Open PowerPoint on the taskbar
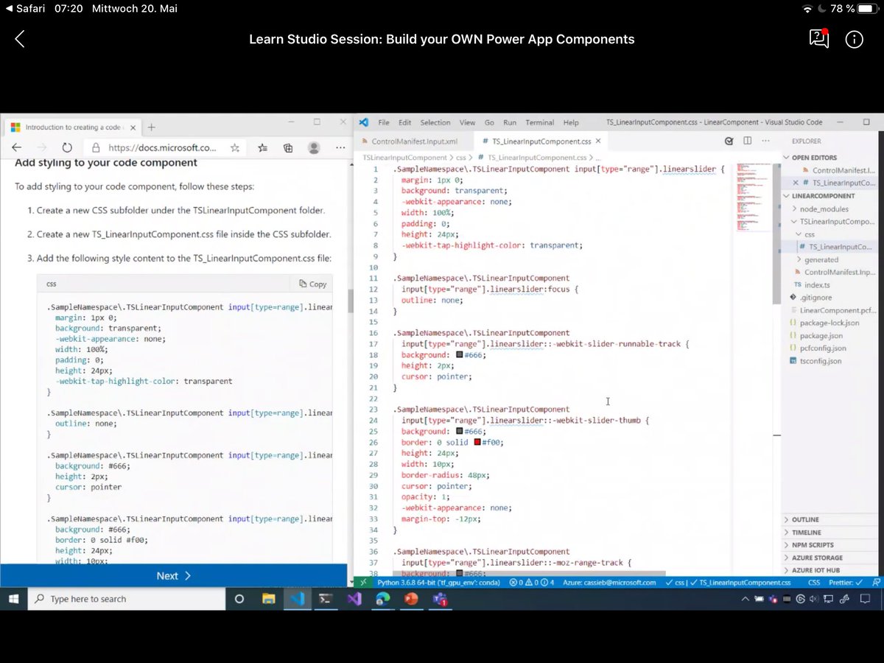 click(x=411, y=599)
